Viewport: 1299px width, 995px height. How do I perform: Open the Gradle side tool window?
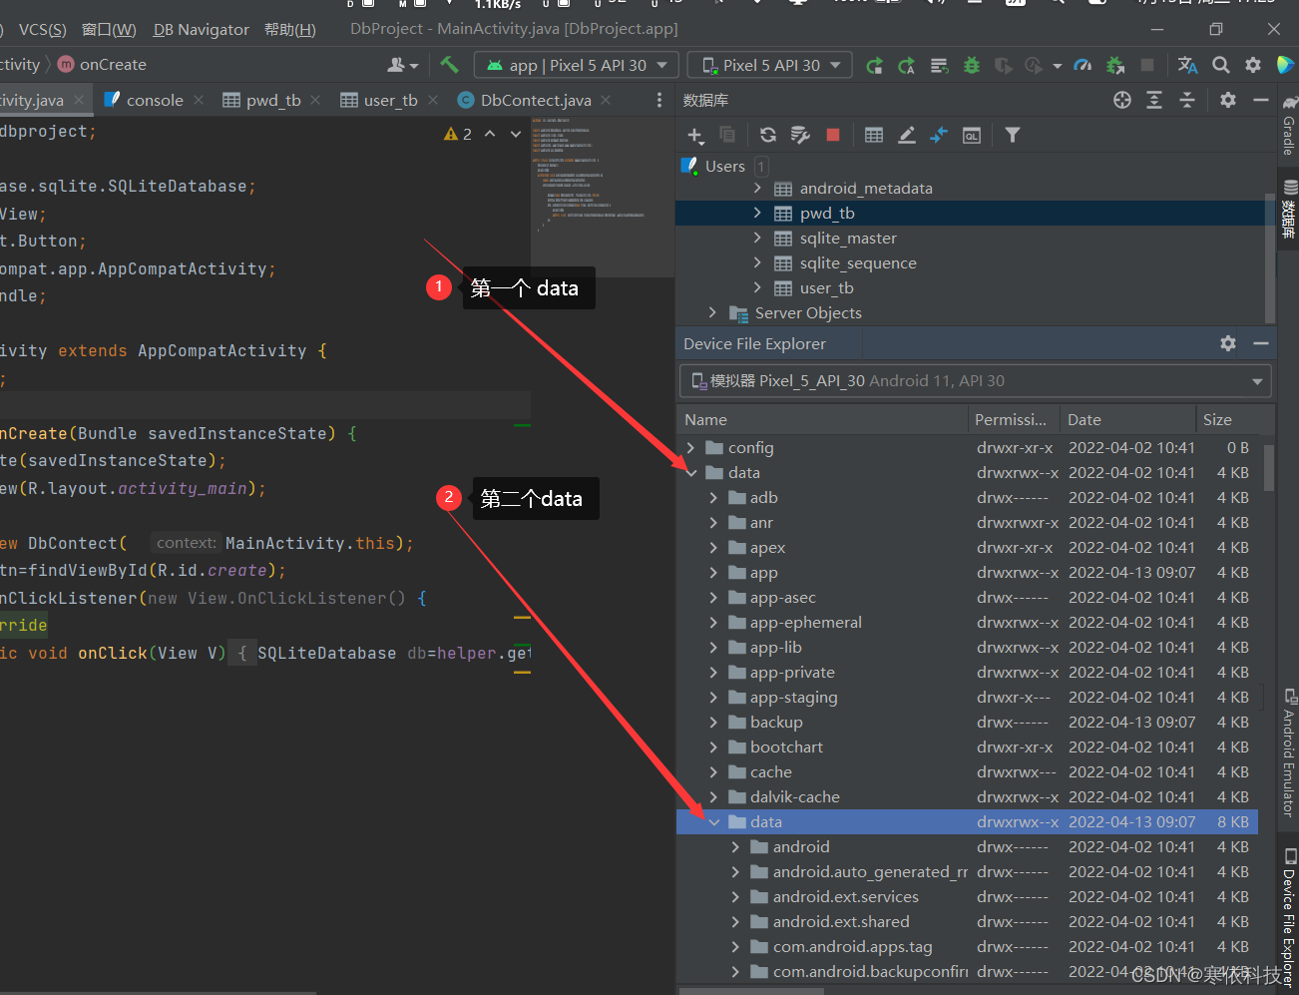pyautogui.click(x=1289, y=126)
